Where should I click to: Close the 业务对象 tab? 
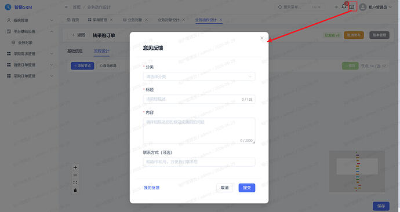pos(147,20)
